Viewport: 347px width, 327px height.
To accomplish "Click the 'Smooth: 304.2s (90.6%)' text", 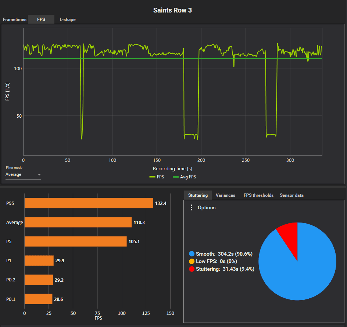I will coord(224,254).
